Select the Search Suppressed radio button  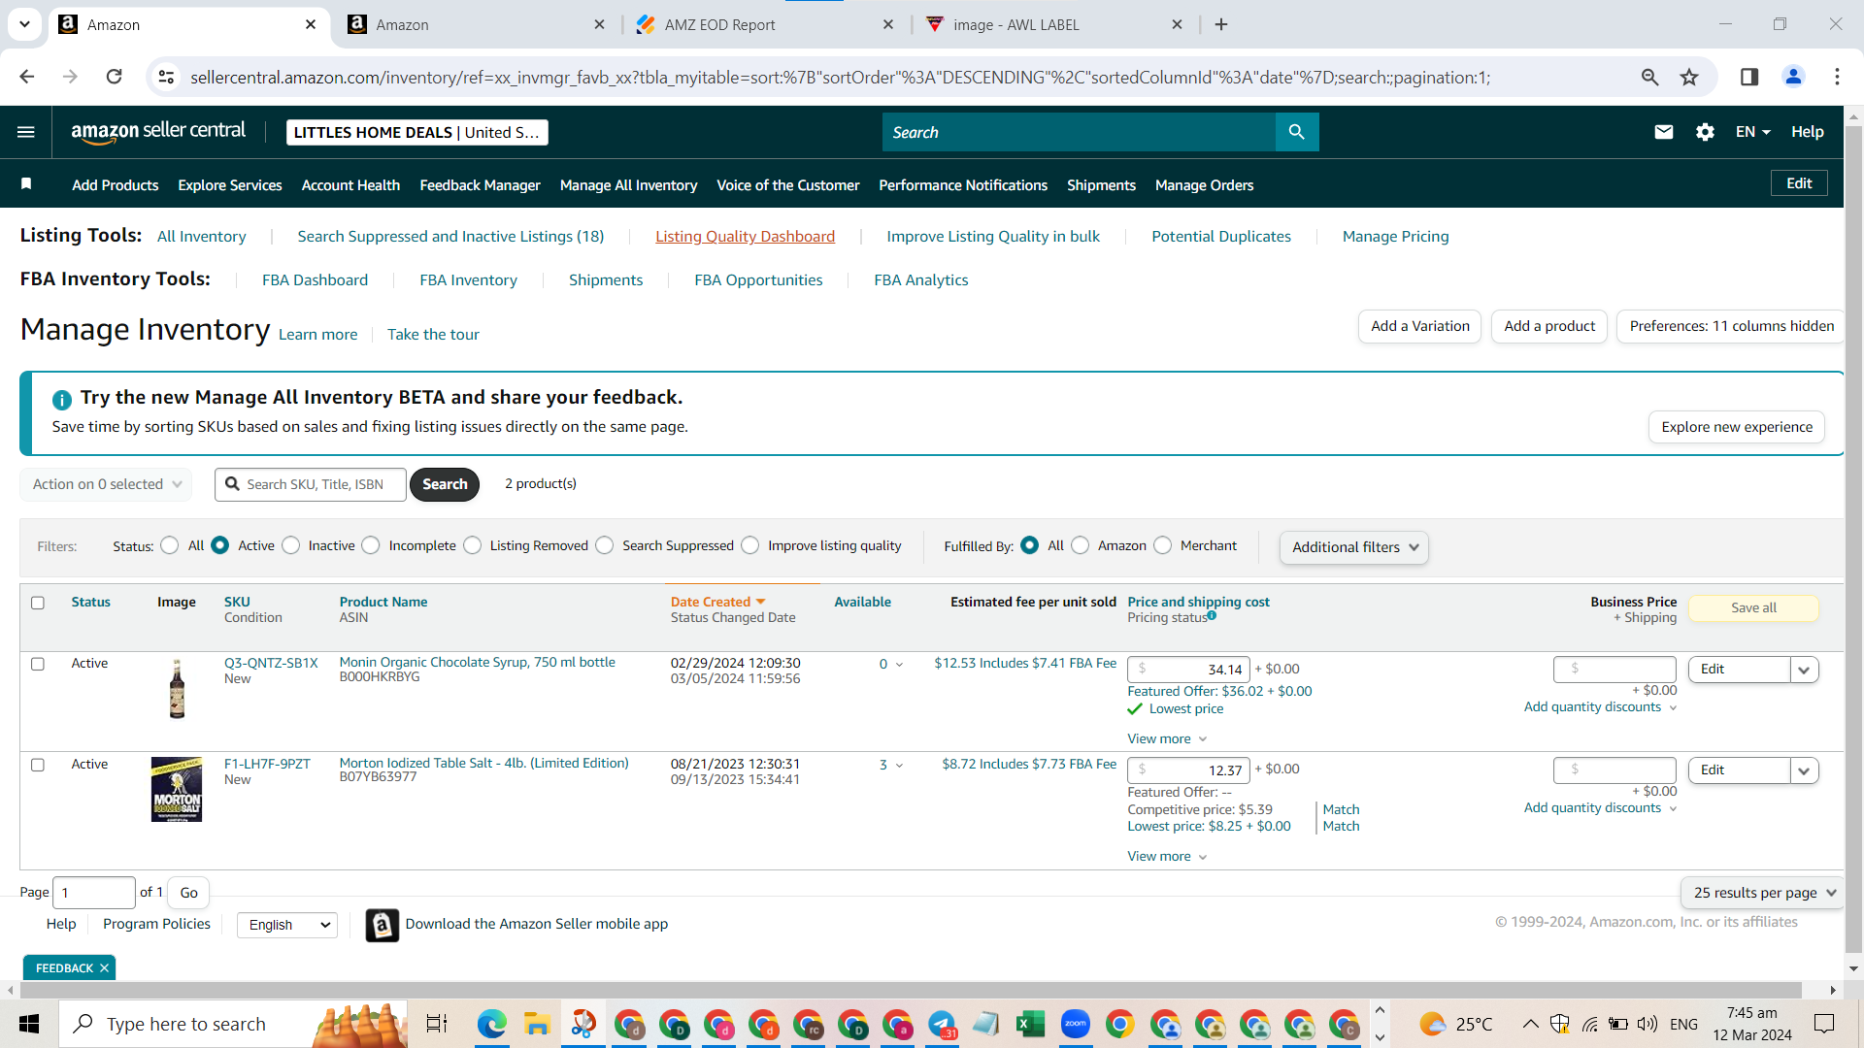pos(605,545)
